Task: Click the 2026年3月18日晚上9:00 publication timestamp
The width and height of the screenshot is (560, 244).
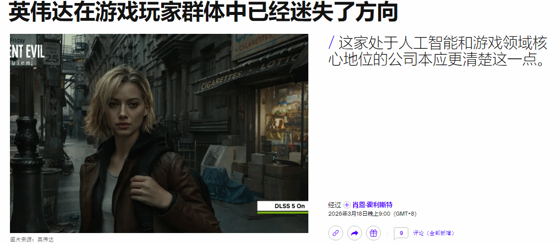Action: pyautogui.click(x=360, y=214)
